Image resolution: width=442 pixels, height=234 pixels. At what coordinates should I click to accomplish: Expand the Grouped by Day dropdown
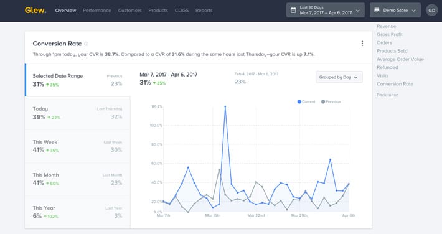click(339, 77)
